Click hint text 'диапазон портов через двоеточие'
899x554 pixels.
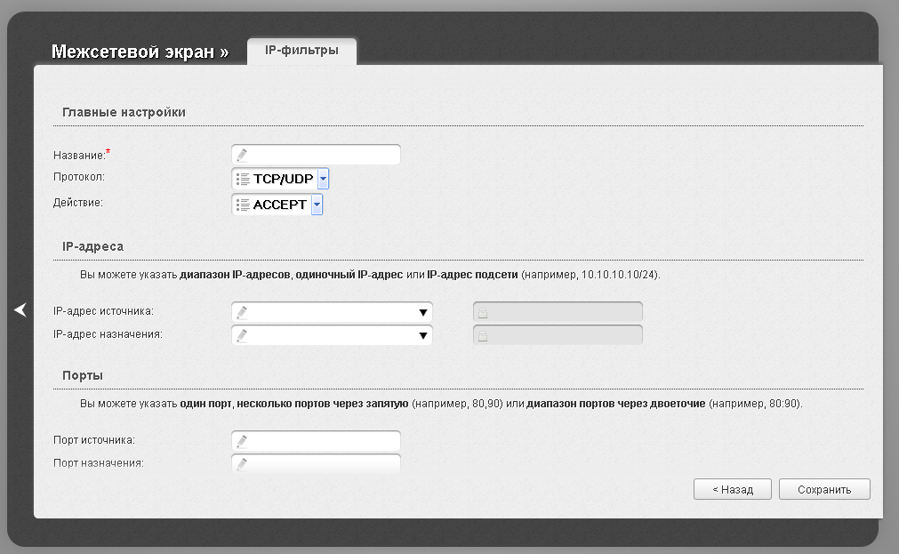click(x=615, y=404)
